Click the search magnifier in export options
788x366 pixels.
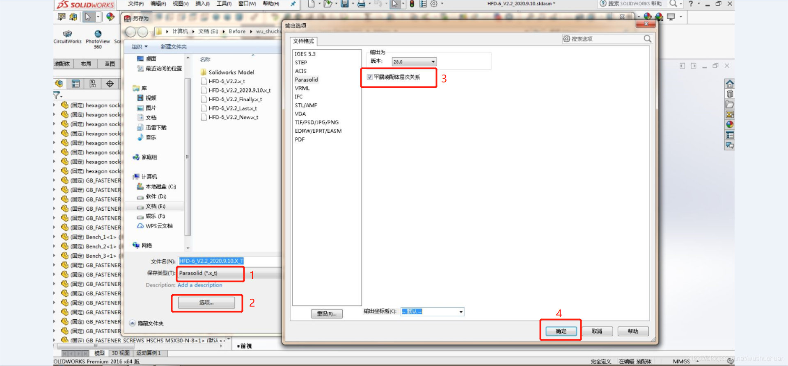pos(648,39)
